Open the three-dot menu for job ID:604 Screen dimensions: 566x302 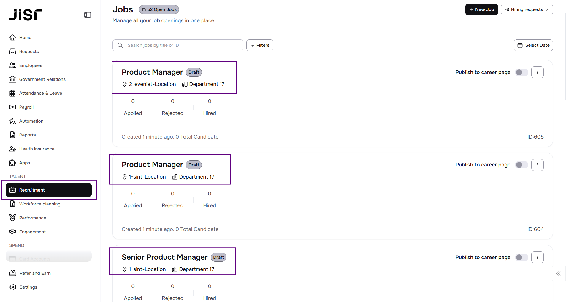[x=537, y=165]
